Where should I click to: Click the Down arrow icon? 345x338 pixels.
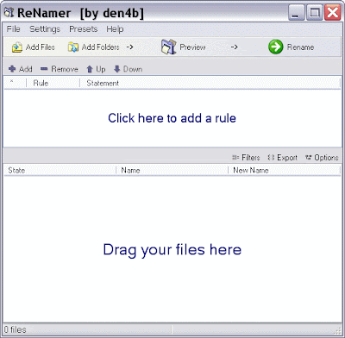click(x=116, y=69)
